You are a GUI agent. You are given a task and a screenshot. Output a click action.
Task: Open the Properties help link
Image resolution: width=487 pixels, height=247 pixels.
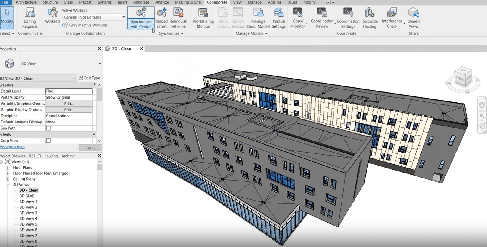pyautogui.click(x=12, y=147)
